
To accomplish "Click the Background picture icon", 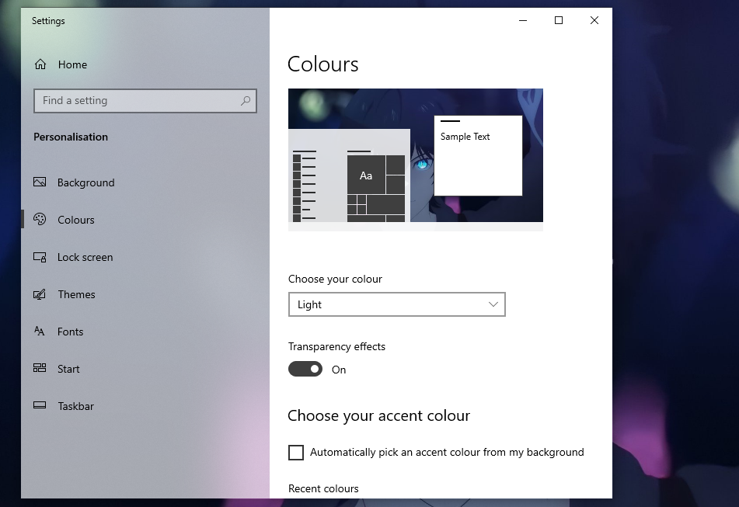I will [40, 182].
